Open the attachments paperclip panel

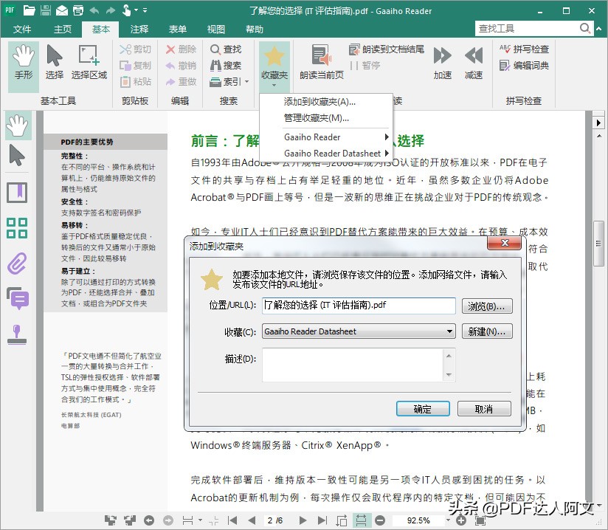pos(17,264)
